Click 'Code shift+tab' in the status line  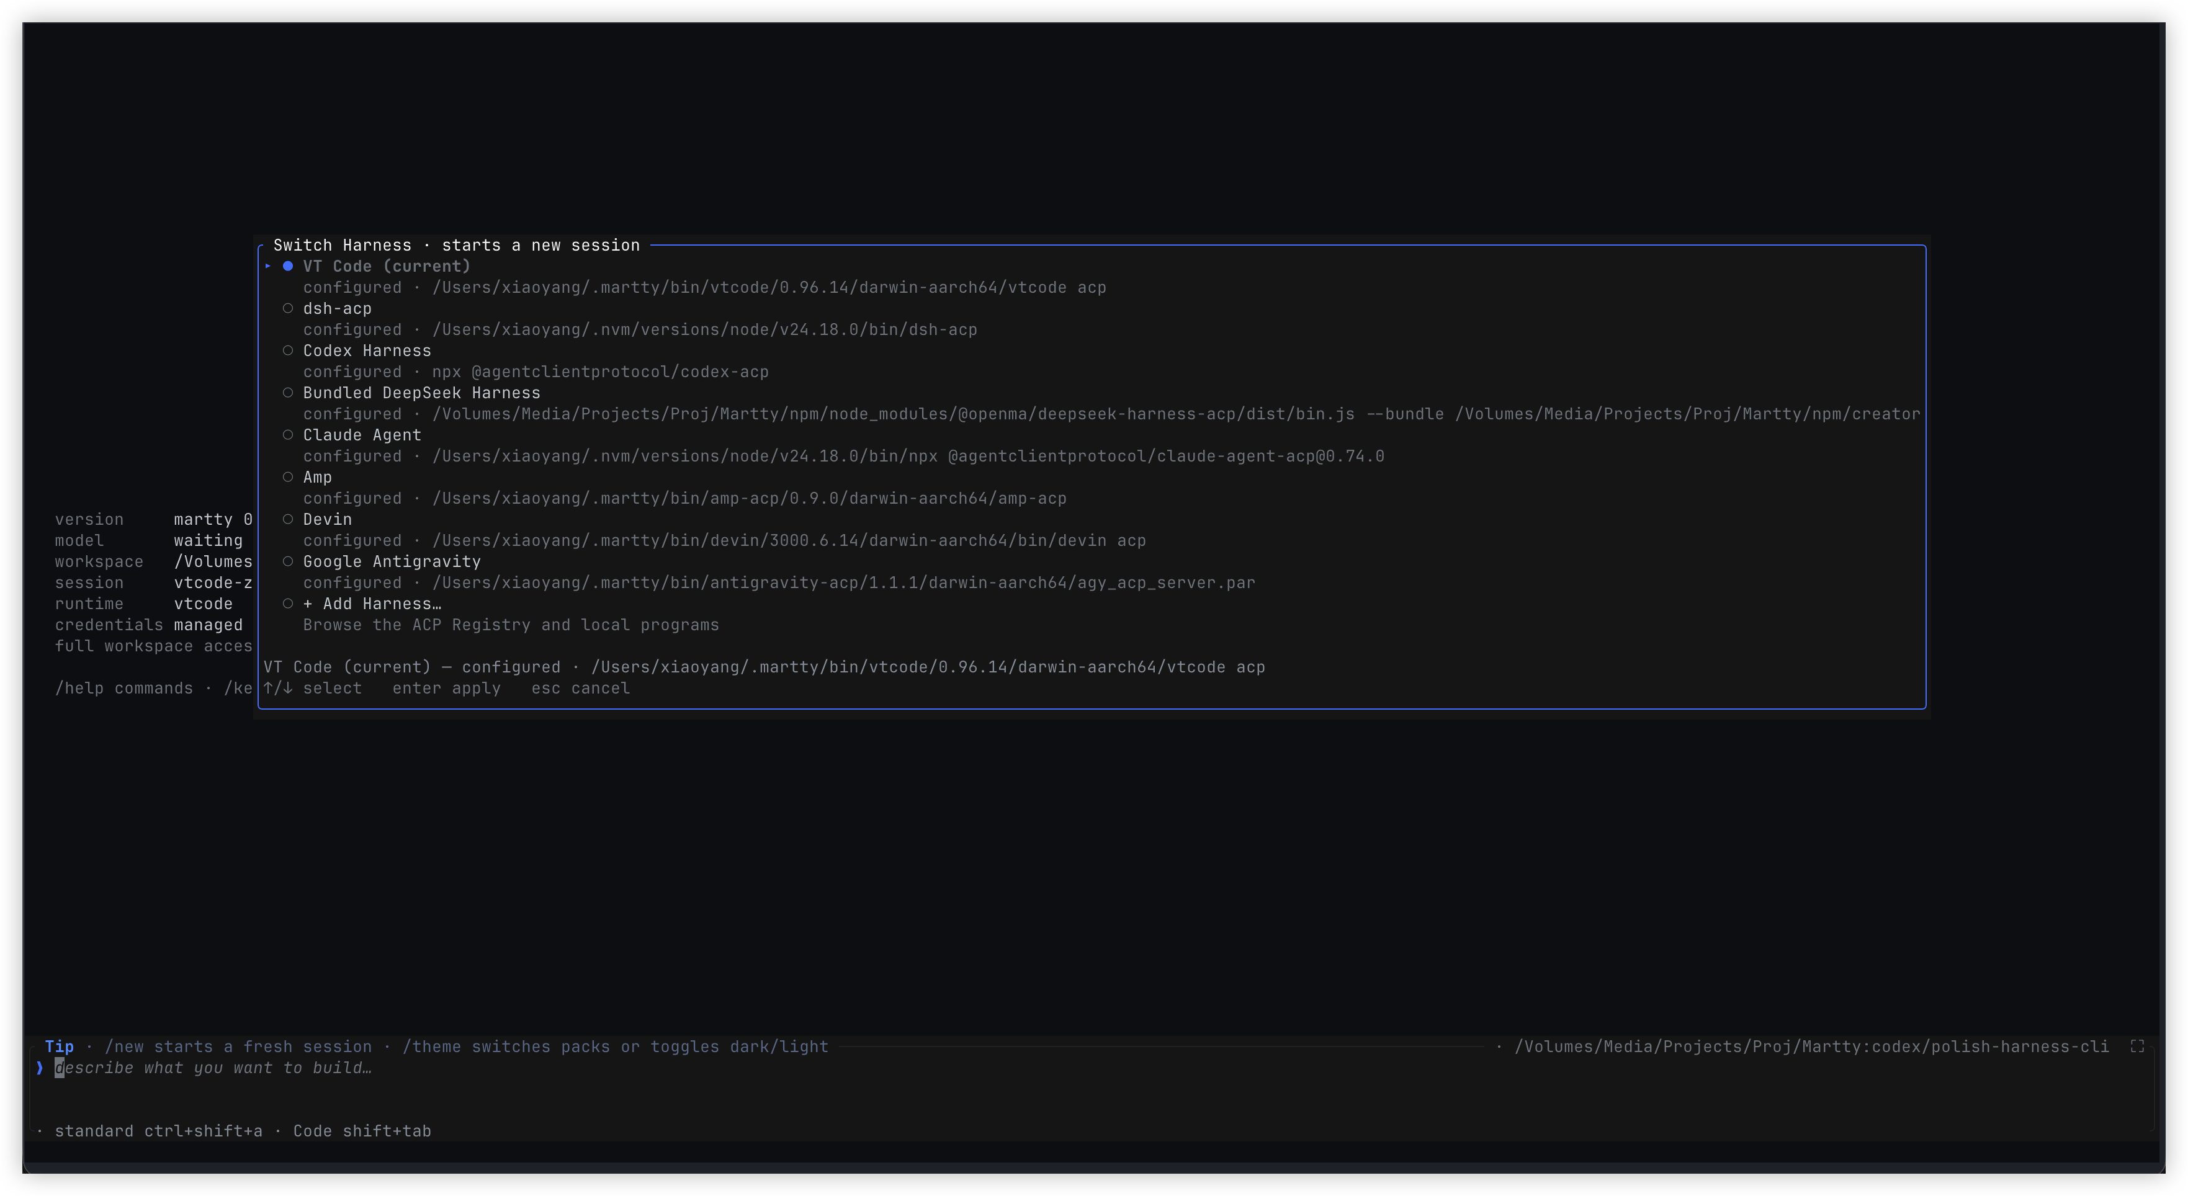(362, 1131)
